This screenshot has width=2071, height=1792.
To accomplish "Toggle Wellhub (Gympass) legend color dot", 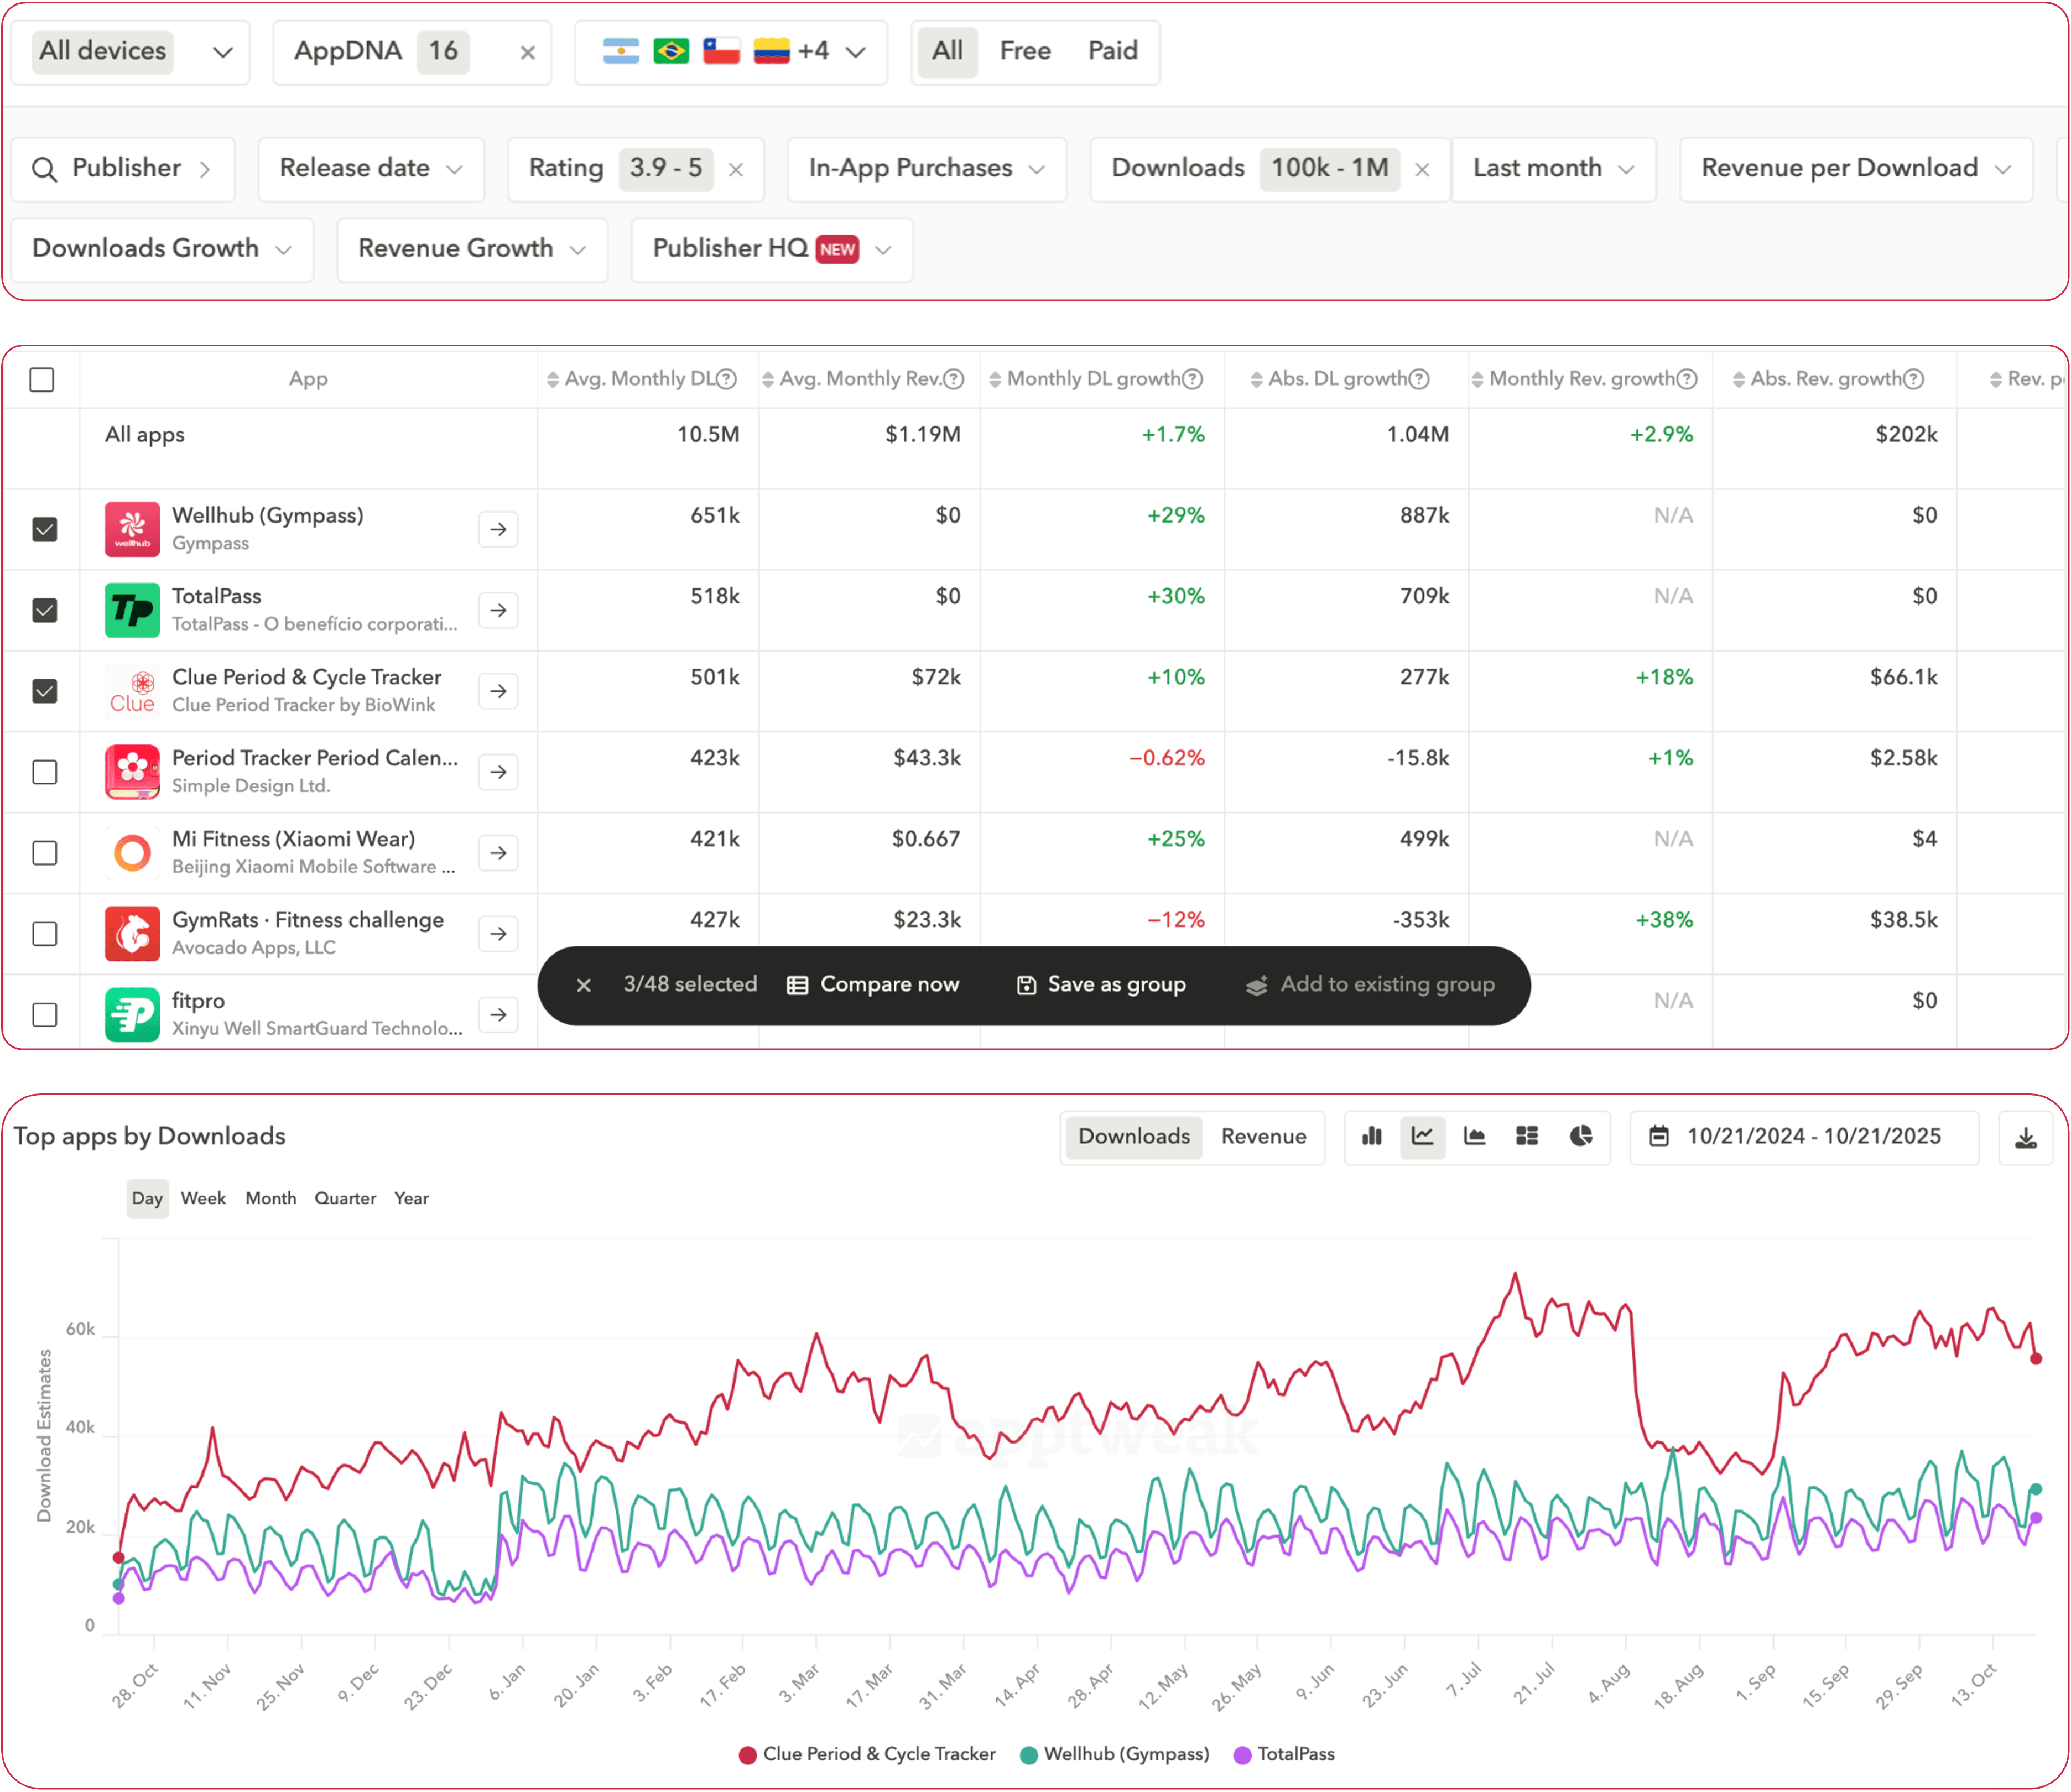I will pyautogui.click(x=1028, y=1755).
